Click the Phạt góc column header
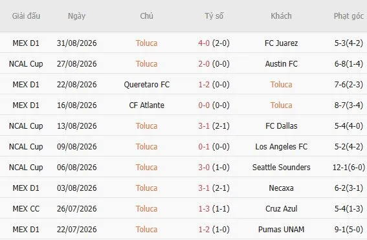 pyautogui.click(x=348, y=16)
